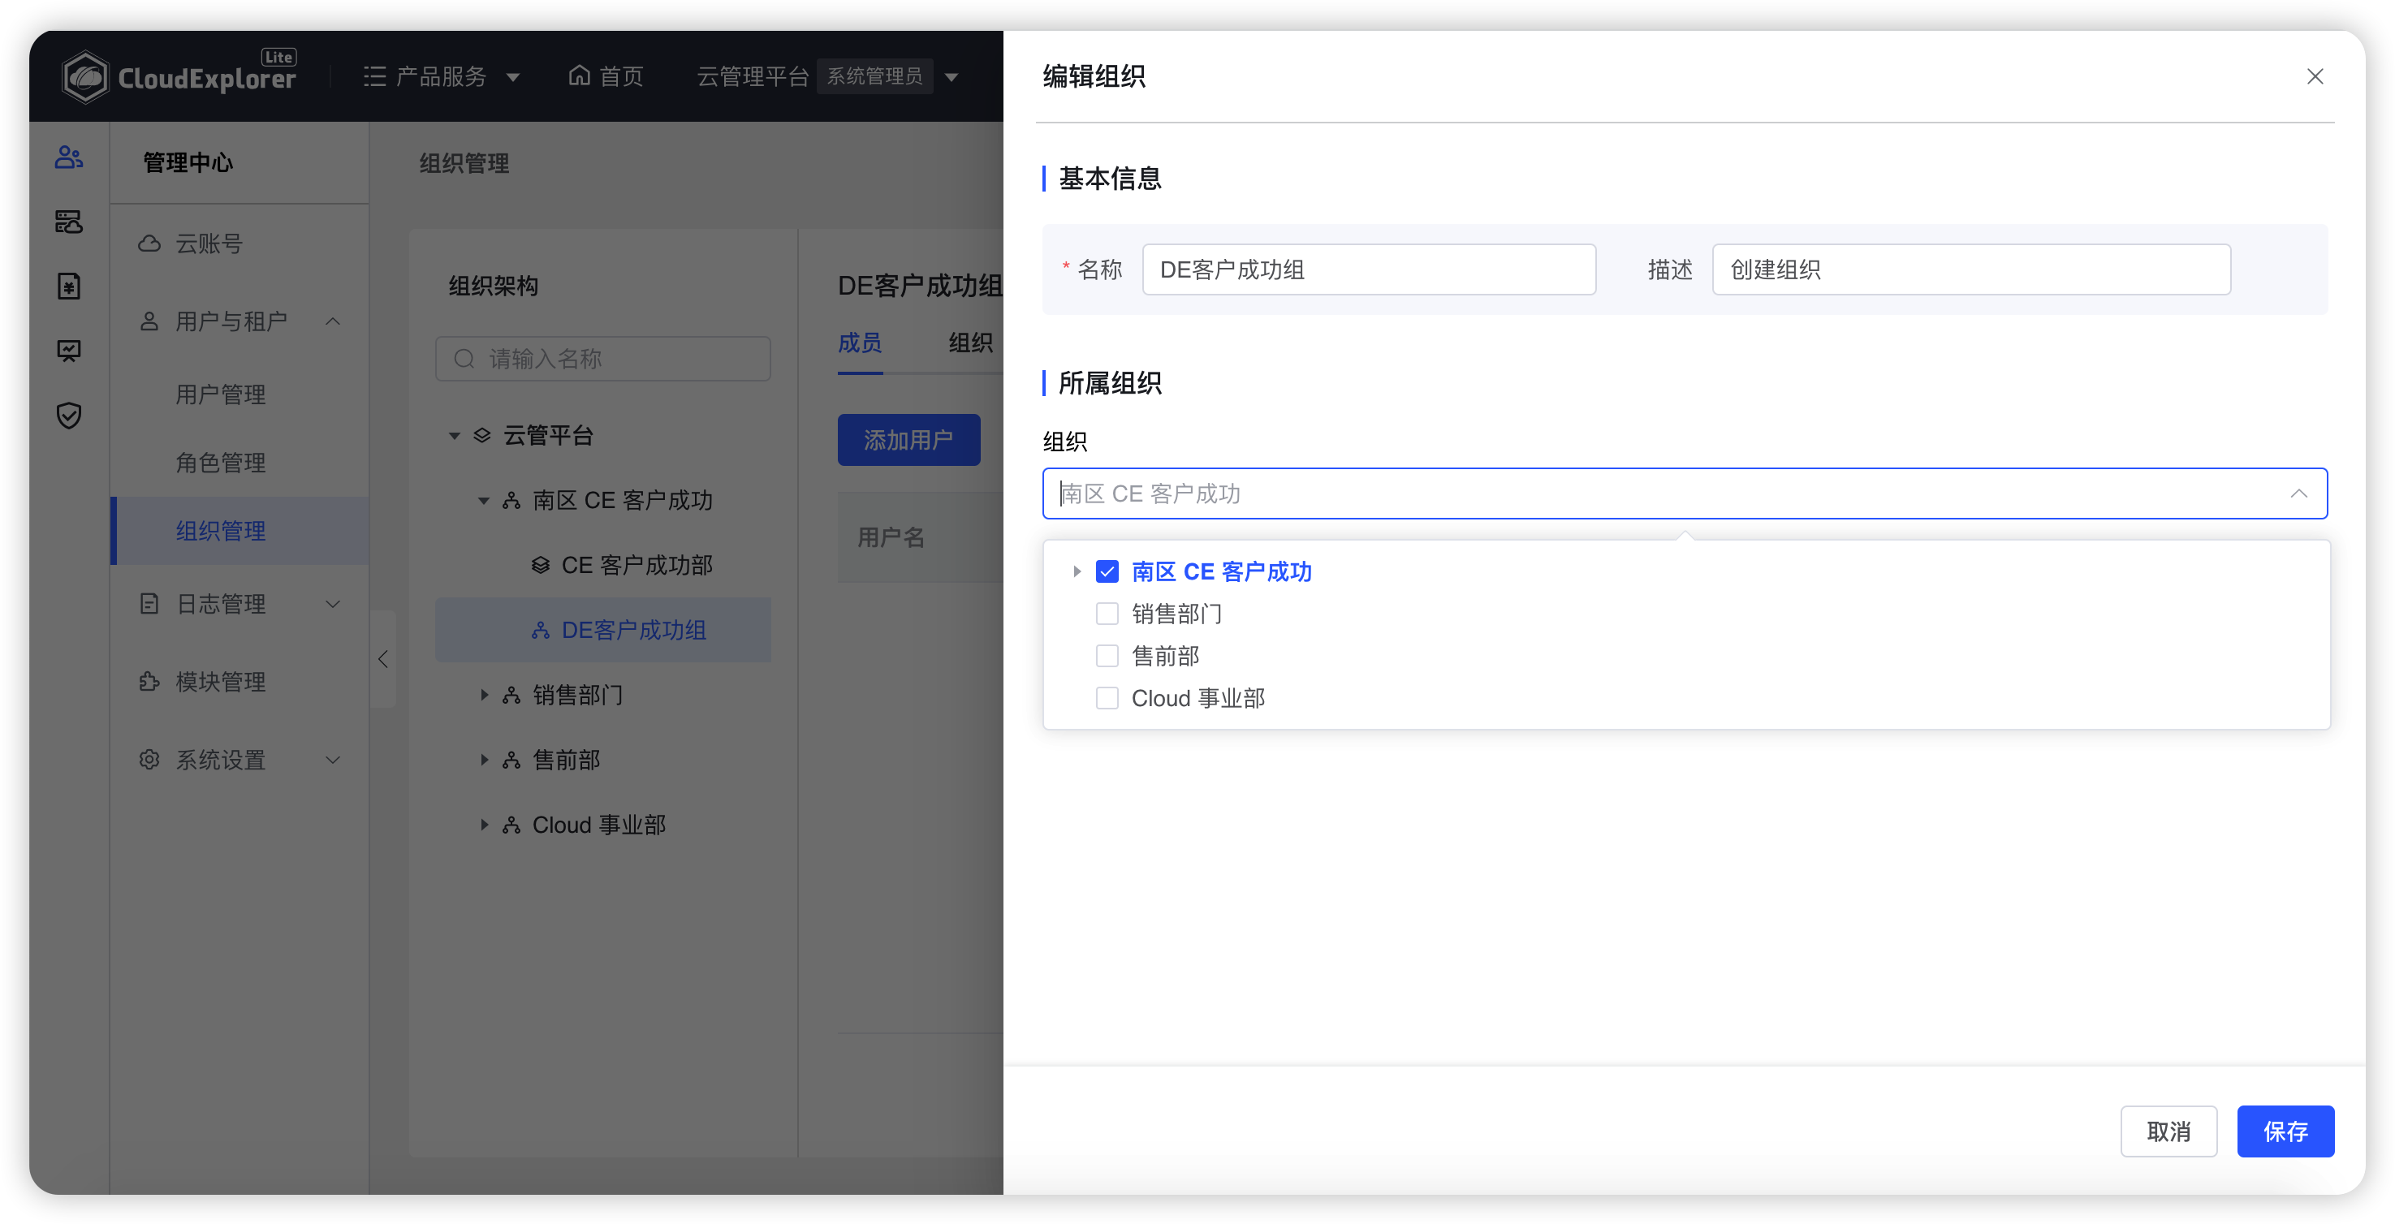Click the org icon of DE客户成功组 tree node

click(540, 630)
